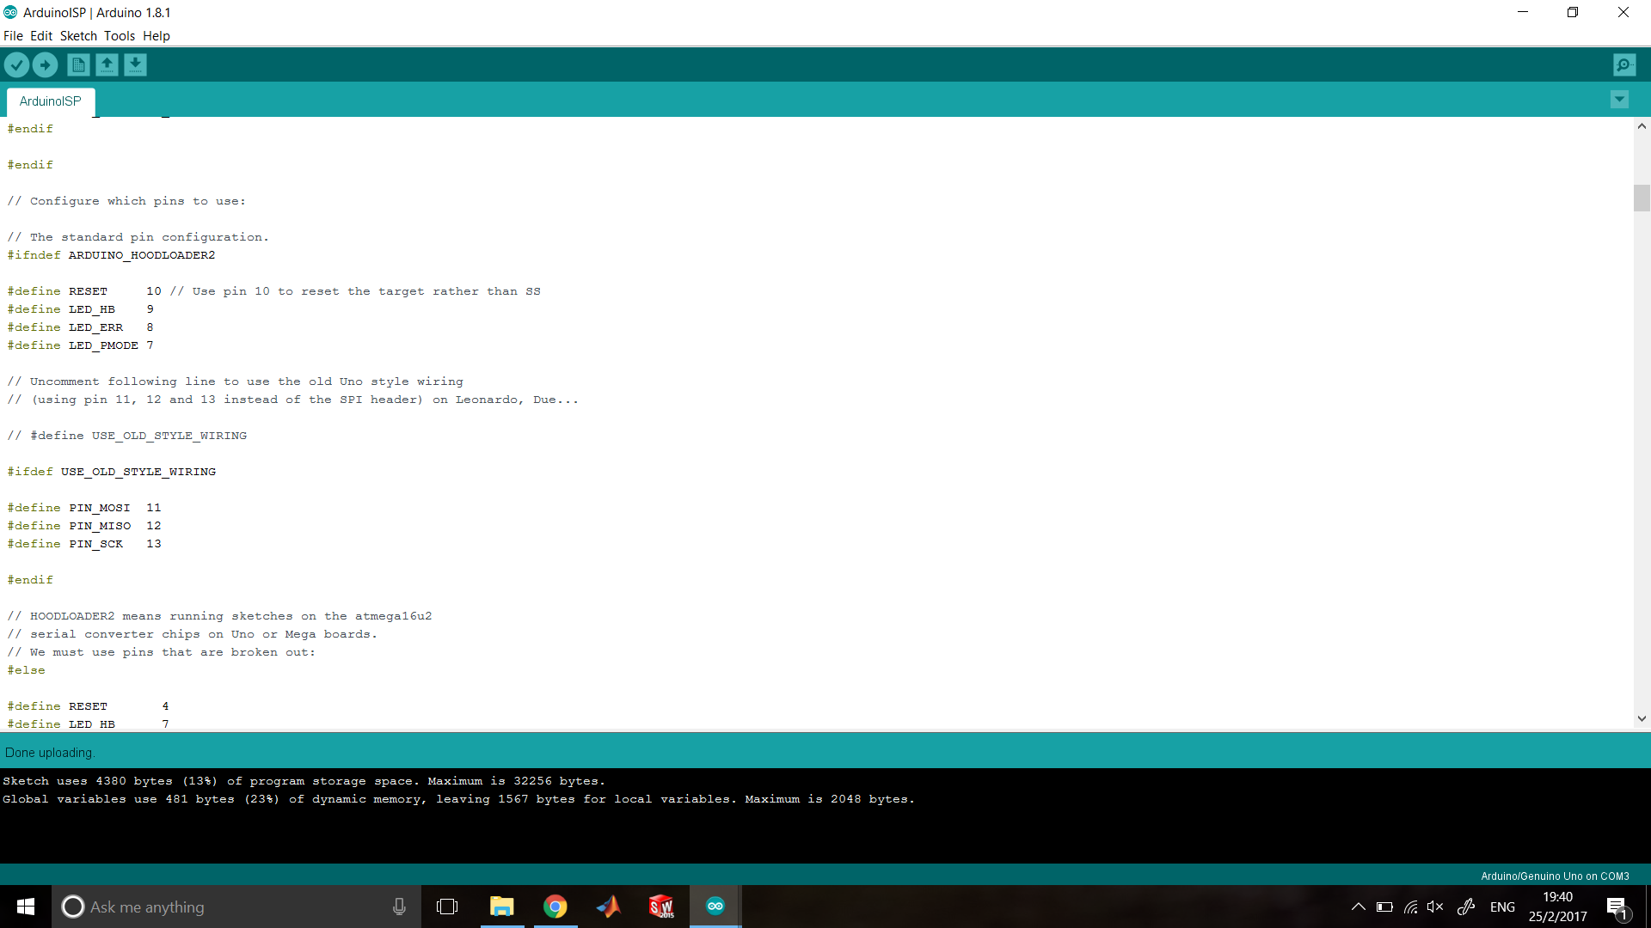Click the '#define PIN_MISO 12' line
Screen dimensions: 1651x928
tap(84, 526)
